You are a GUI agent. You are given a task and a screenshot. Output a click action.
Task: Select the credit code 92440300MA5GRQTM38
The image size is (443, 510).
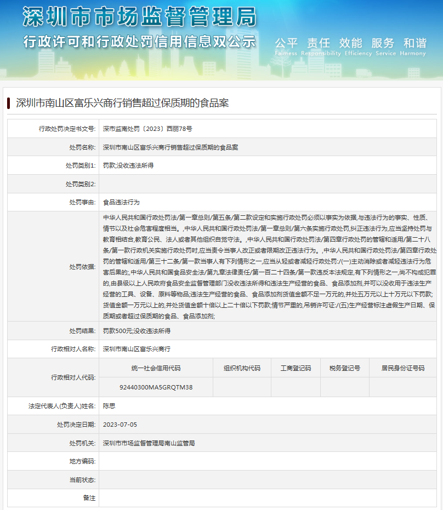156,387
